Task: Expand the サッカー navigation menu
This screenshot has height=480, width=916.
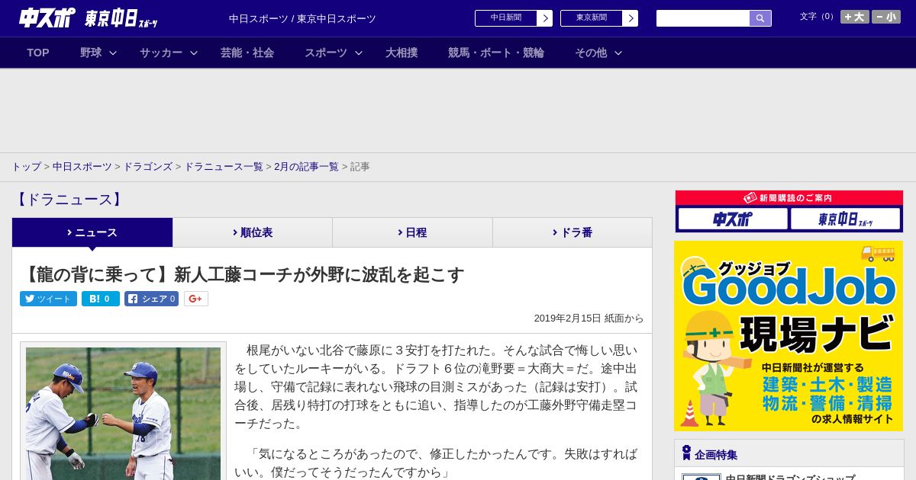Action: click(x=169, y=53)
